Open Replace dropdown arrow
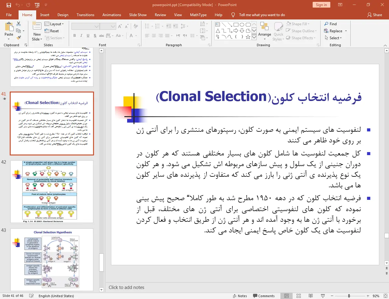The width and height of the screenshot is (389, 299). click(x=346, y=31)
